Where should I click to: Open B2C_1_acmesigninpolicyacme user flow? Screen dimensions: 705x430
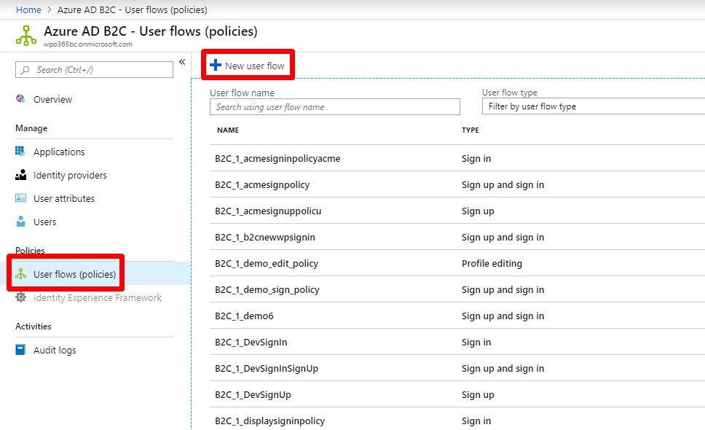tap(277, 159)
